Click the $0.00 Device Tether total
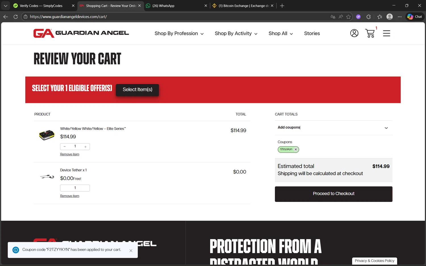The image size is (426, 266). point(239,172)
